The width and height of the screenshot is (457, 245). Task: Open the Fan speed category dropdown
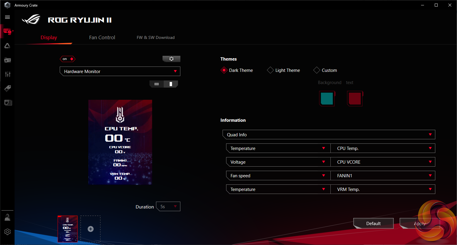(x=278, y=176)
